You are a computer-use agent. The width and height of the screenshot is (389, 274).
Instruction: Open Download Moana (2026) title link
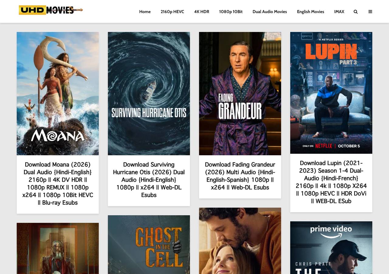58,184
